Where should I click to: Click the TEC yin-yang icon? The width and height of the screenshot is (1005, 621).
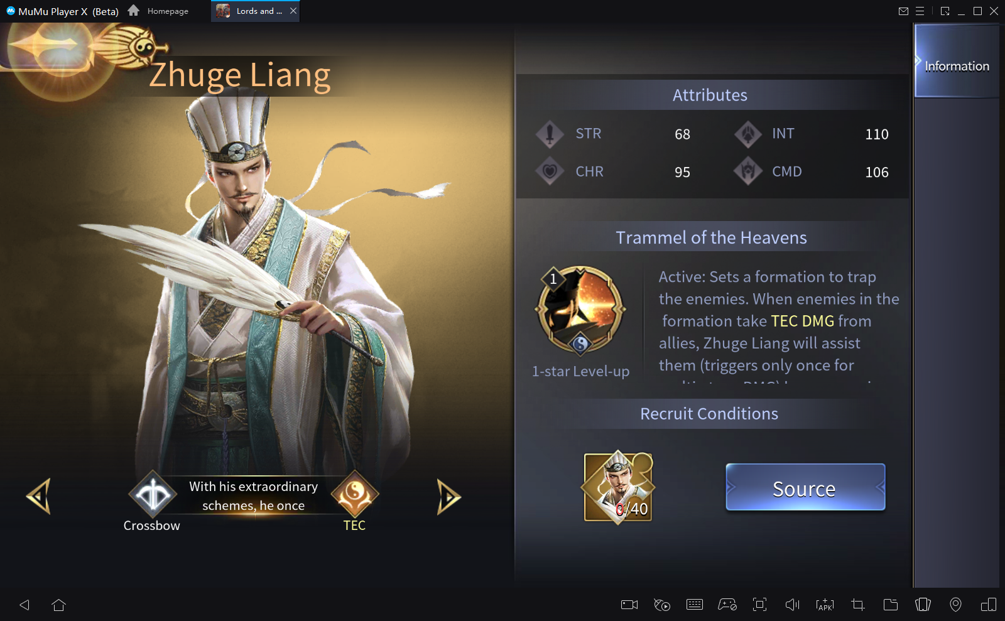tap(355, 495)
